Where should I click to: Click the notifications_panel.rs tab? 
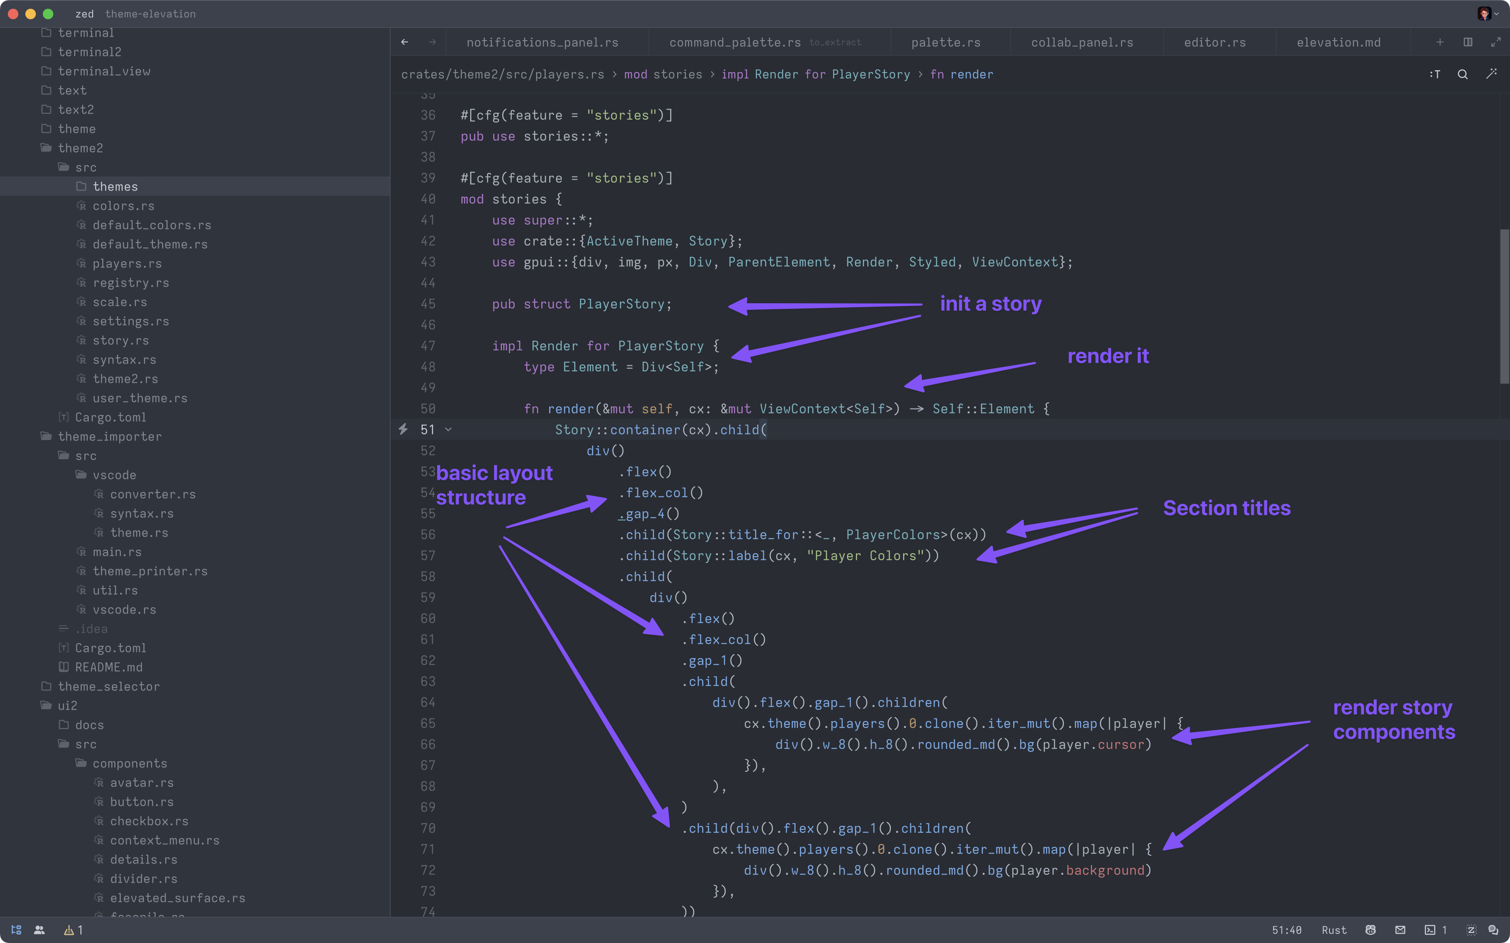[543, 41]
